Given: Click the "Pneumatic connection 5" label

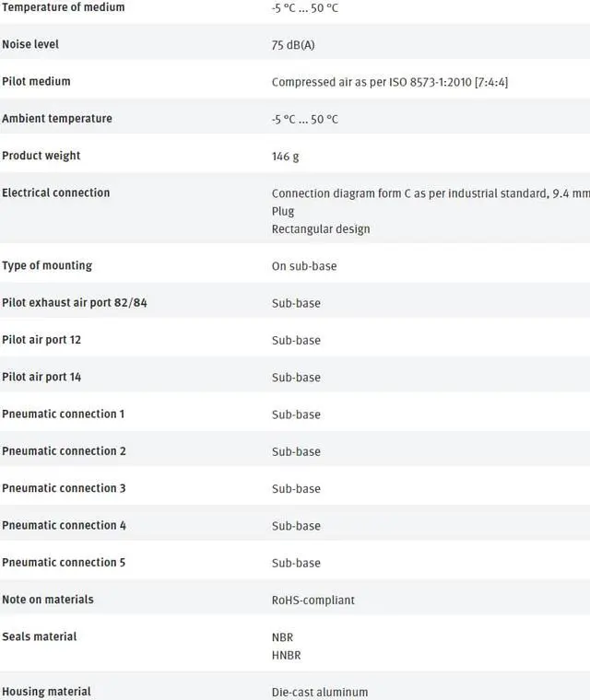Looking at the screenshot, I should click(64, 562).
